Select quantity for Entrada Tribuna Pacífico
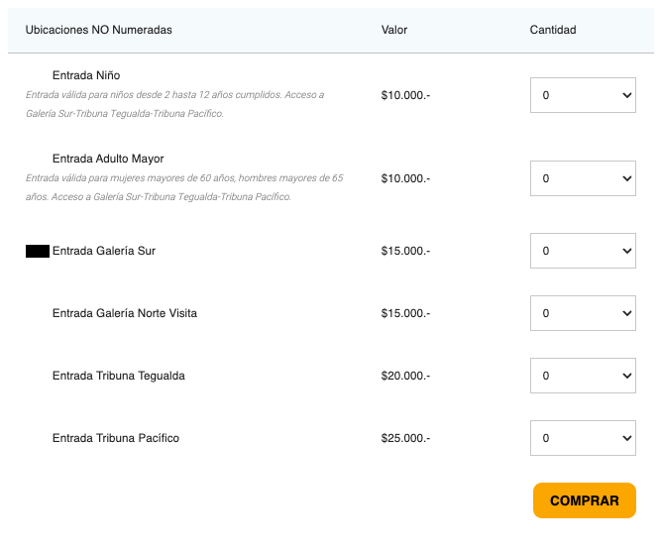The width and height of the screenshot is (661, 551). pos(583,438)
